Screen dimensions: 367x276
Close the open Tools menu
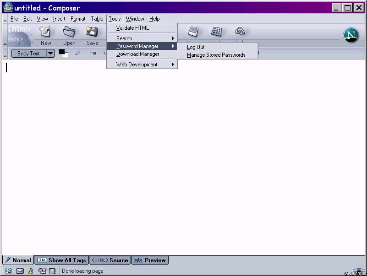pyautogui.click(x=115, y=19)
